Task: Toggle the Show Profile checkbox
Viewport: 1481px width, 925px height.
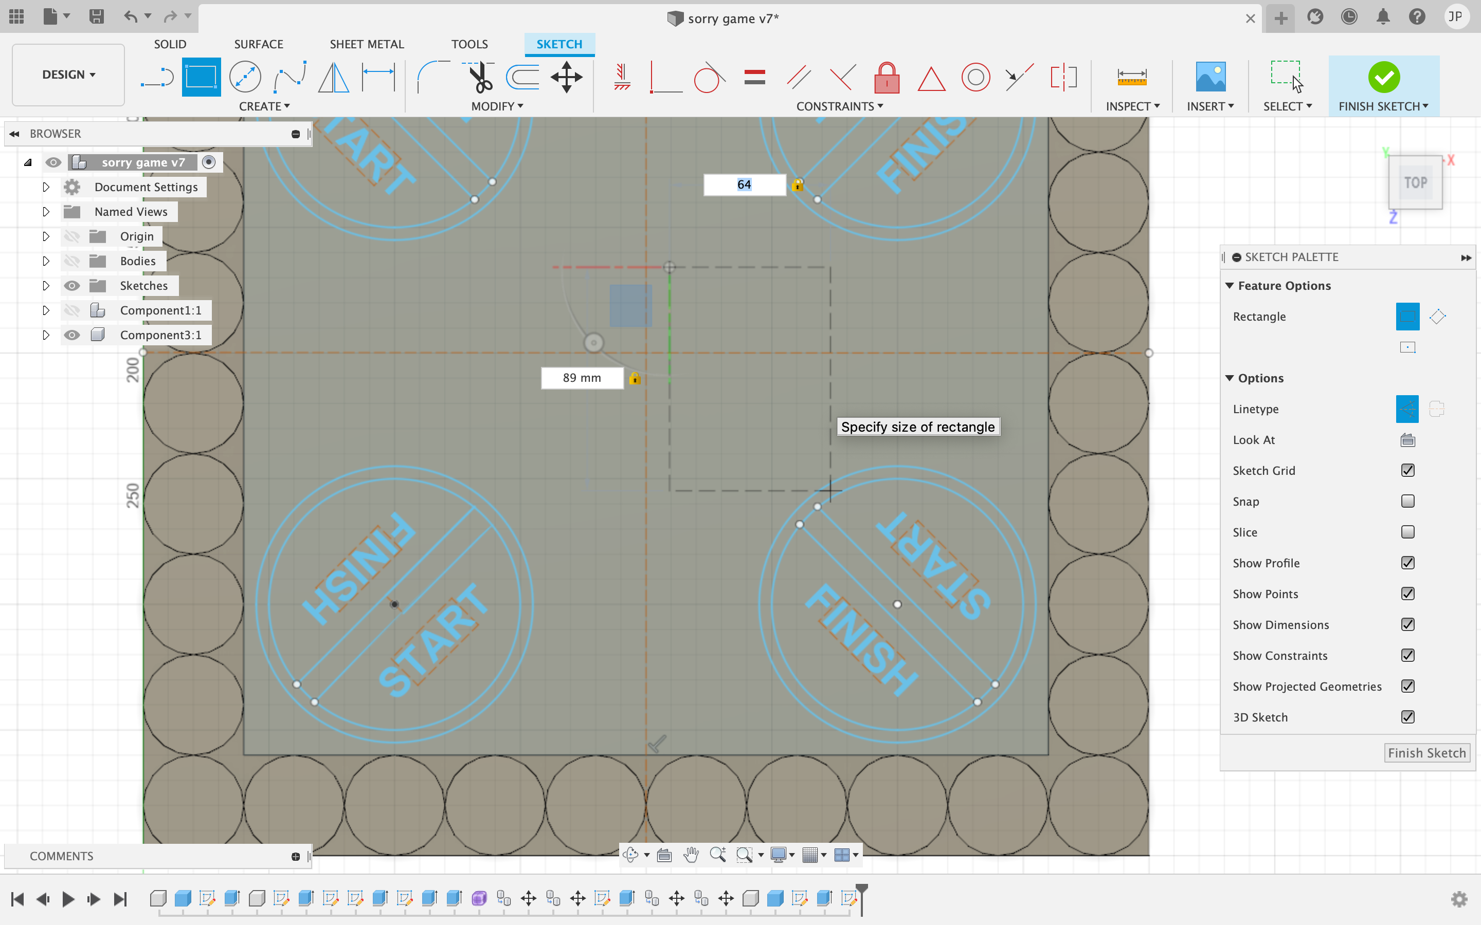Action: tap(1407, 563)
